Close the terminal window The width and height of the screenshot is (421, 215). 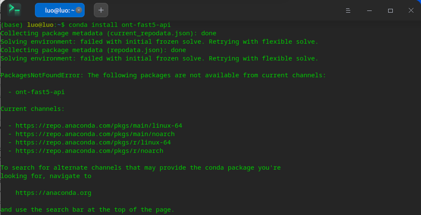coord(411,10)
